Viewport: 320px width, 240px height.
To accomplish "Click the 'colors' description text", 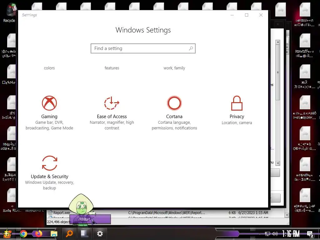I will [49, 68].
